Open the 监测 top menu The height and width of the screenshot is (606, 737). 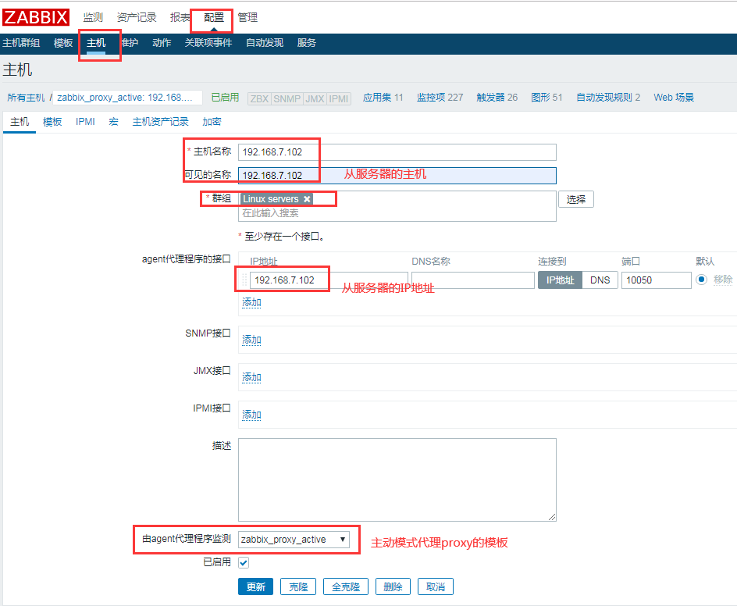pos(93,17)
